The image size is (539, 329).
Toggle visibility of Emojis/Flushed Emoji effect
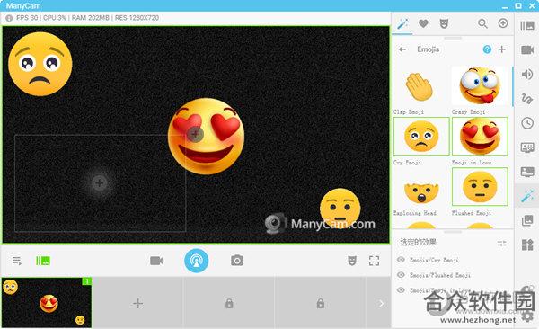[401, 275]
